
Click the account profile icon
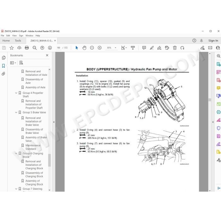(x=218, y=48)
